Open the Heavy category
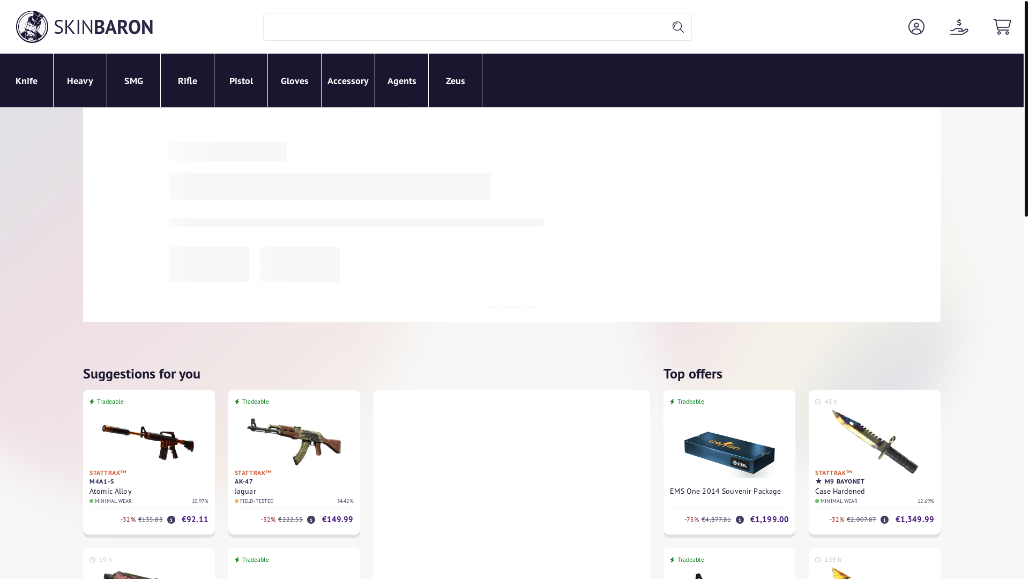Screen dimensions: 1029x579 [x=80, y=80]
